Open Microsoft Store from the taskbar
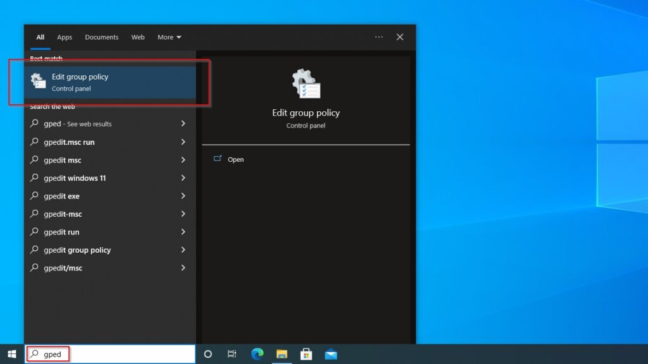Screen dimensions: 648x364 [306, 354]
